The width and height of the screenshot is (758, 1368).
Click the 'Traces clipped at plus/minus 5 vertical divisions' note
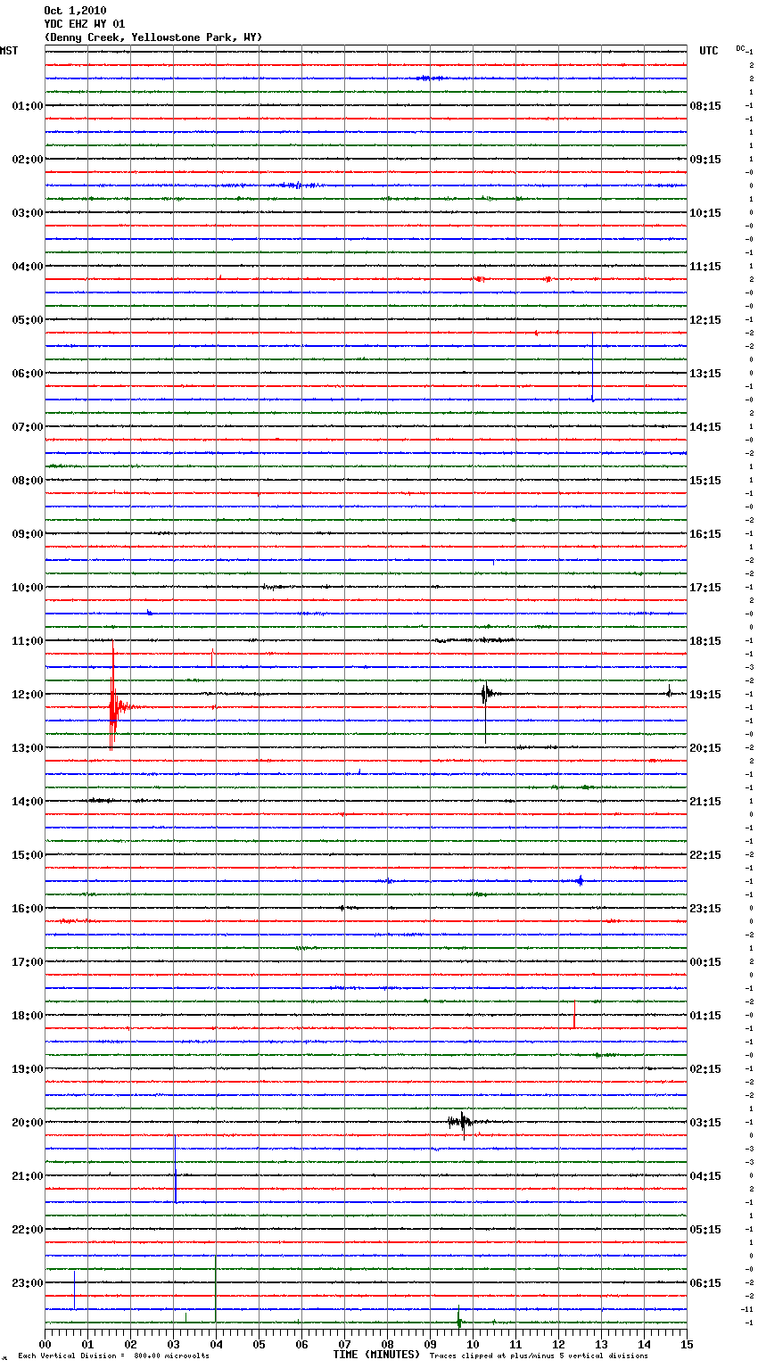[539, 1356]
